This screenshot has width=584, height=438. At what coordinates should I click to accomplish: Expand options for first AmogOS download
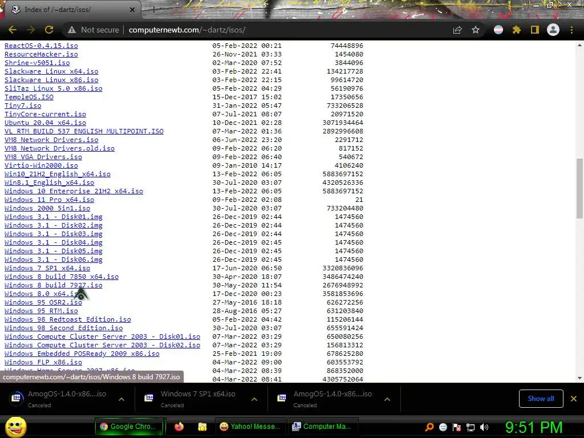point(121,399)
